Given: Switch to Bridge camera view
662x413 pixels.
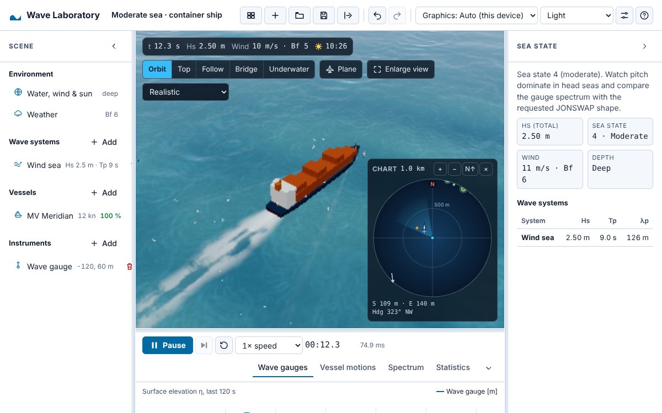Looking at the screenshot, I should click(x=246, y=69).
